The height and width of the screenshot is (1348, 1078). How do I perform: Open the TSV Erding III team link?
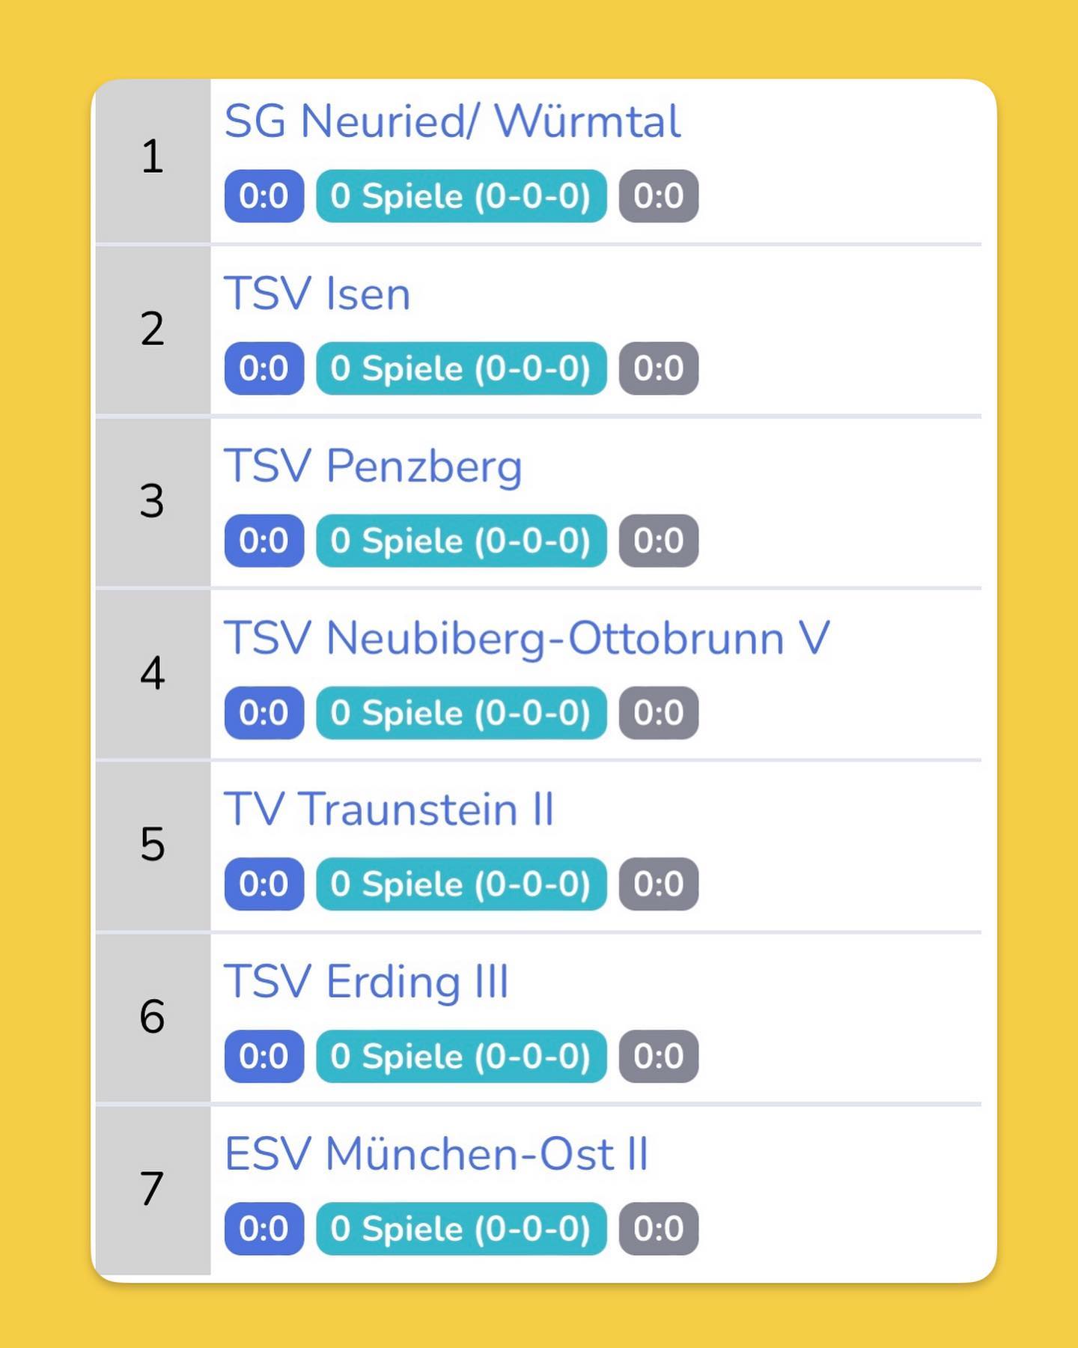pyautogui.click(x=366, y=982)
